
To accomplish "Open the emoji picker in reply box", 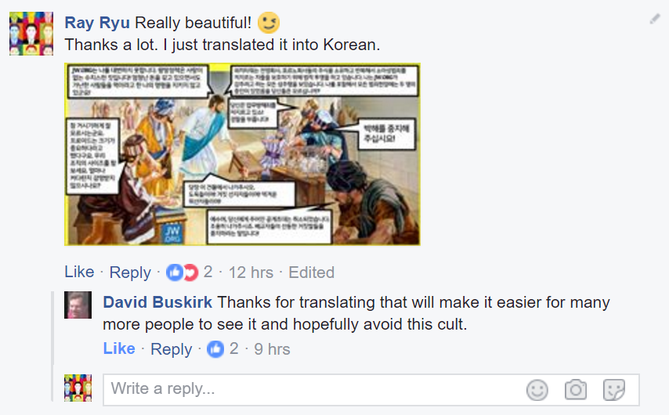I will (537, 390).
